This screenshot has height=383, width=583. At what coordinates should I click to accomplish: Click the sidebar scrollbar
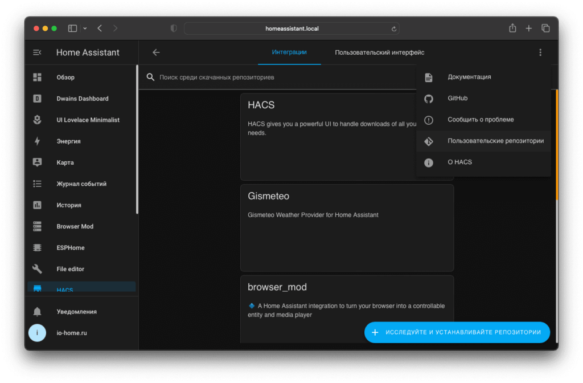[137, 140]
